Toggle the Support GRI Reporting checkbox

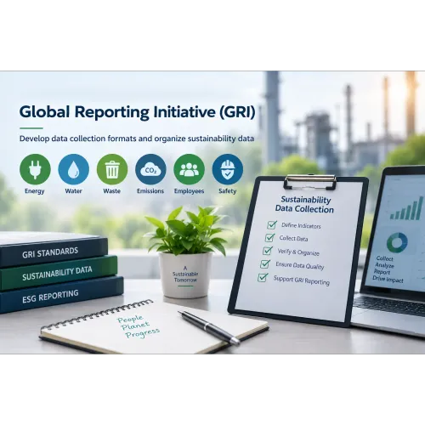coord(263,277)
